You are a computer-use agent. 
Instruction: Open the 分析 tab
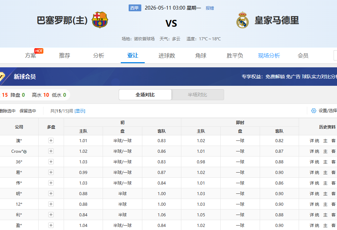click(99, 56)
